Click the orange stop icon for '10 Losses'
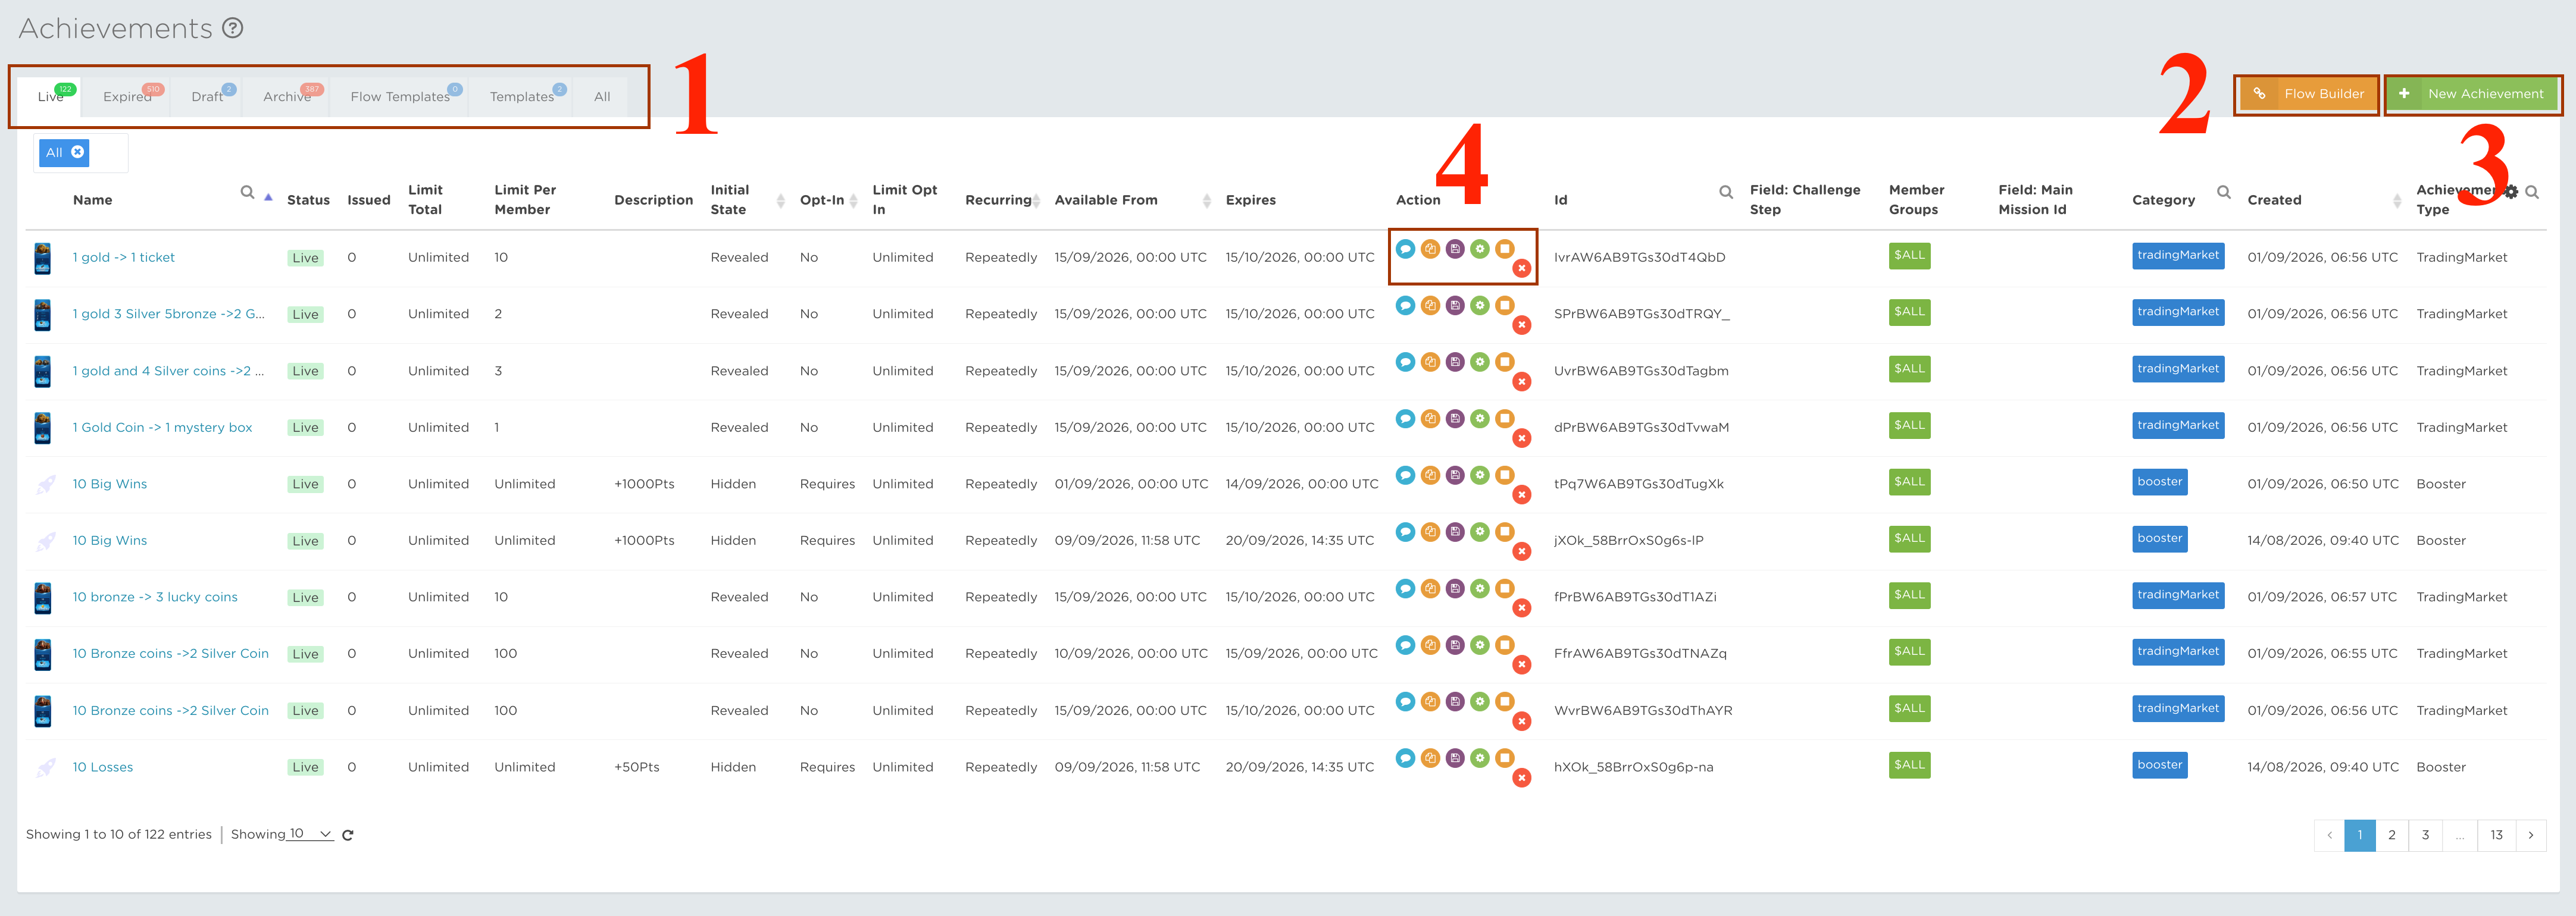This screenshot has height=916, width=2576. (1505, 758)
